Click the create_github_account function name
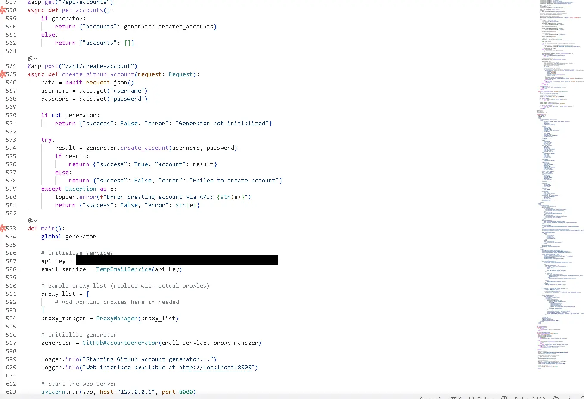The image size is (584, 399). pyautogui.click(x=98, y=74)
